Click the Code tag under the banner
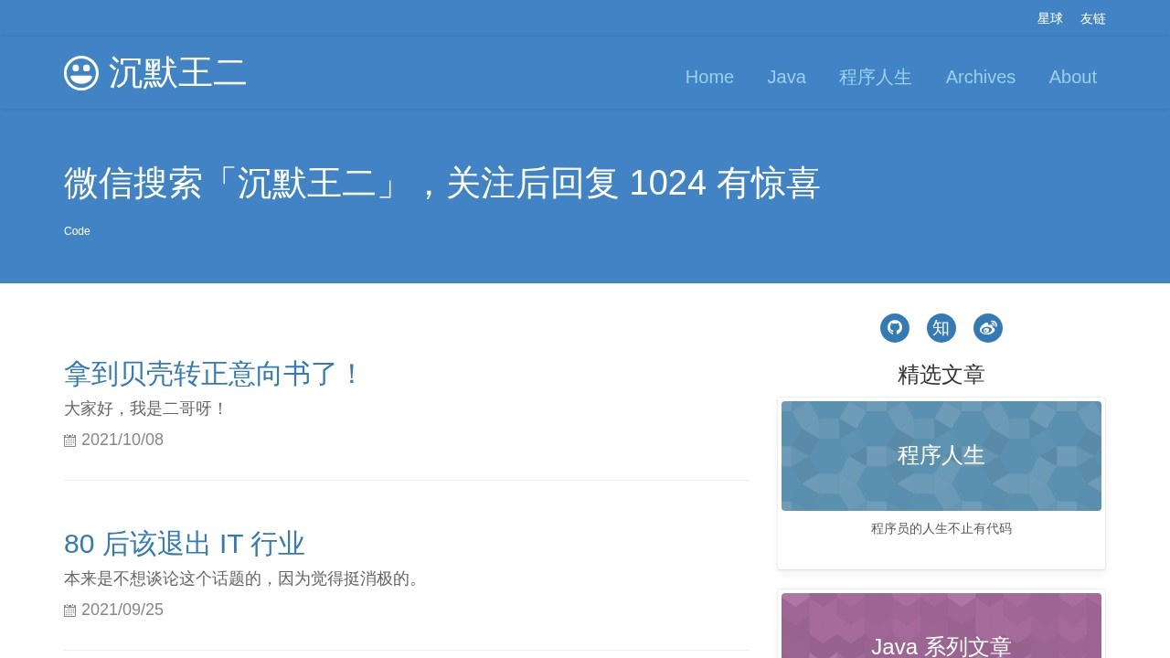Image resolution: width=1170 pixels, height=658 pixels. click(x=77, y=231)
